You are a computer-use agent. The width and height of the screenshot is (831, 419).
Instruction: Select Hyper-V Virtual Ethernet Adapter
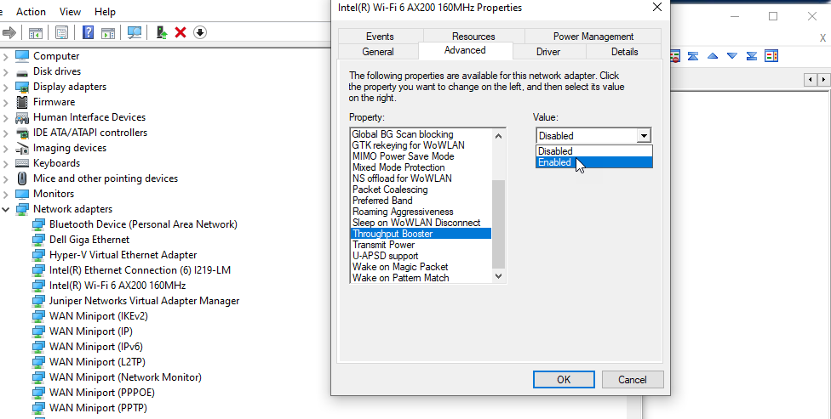[123, 254]
